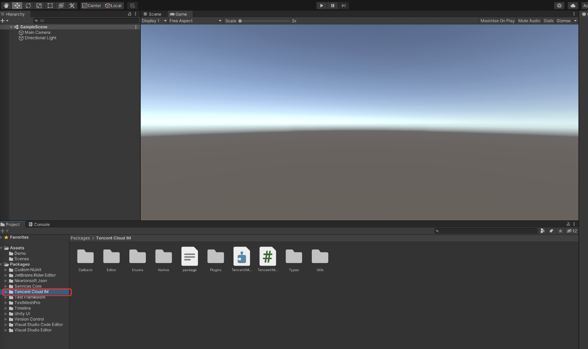Select the Move tool

17,5
